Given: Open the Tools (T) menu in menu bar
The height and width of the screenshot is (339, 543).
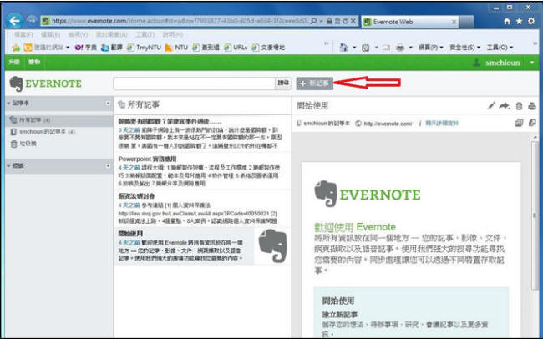Looking at the screenshot, I should click(x=145, y=34).
